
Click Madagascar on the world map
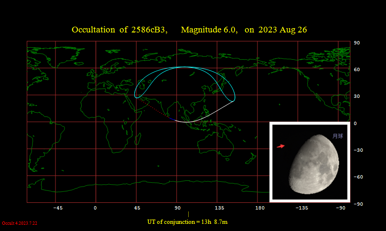[138, 139]
